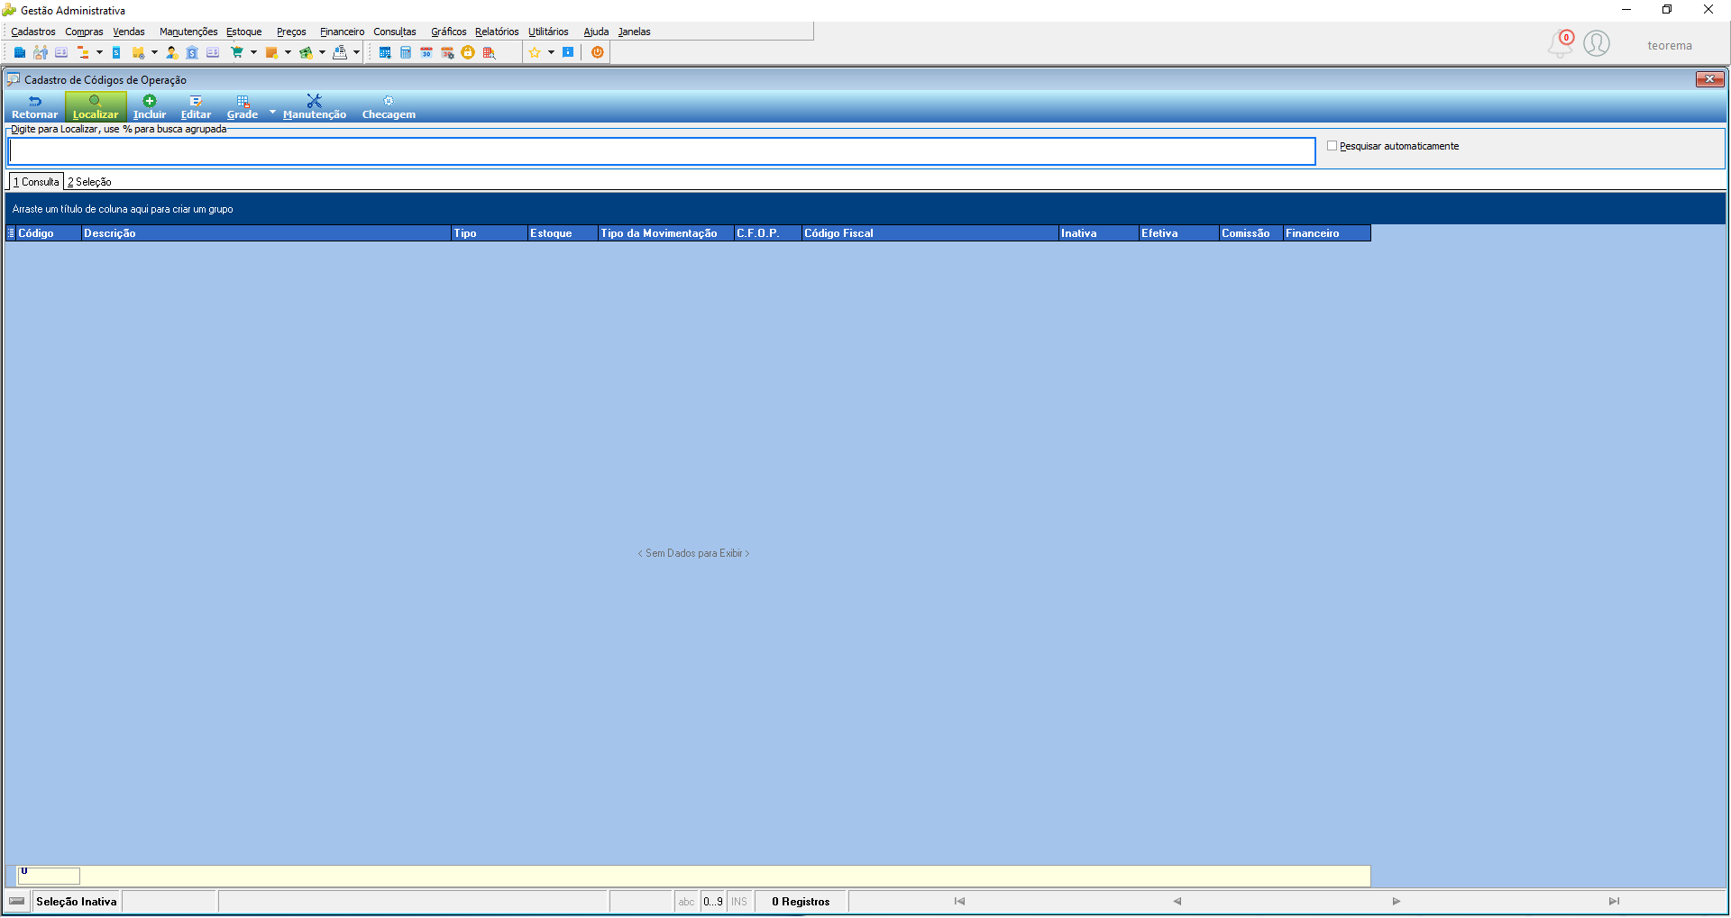Go to the first record navigator button
The width and height of the screenshot is (1731, 918).
(x=959, y=901)
